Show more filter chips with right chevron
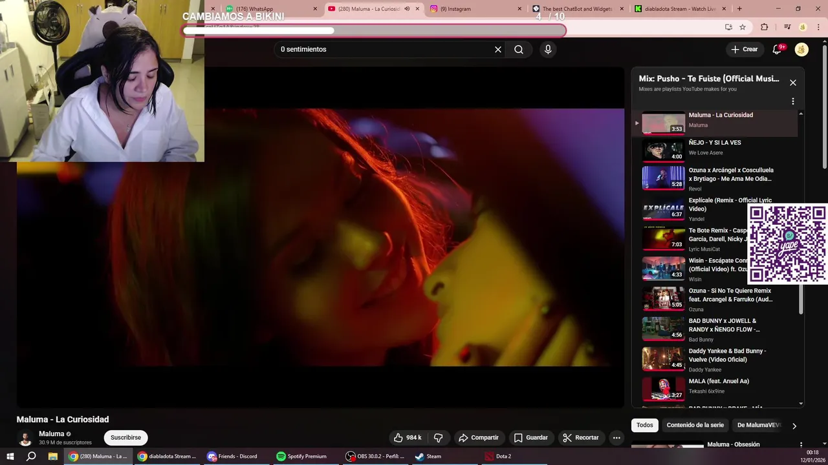 coord(794,426)
